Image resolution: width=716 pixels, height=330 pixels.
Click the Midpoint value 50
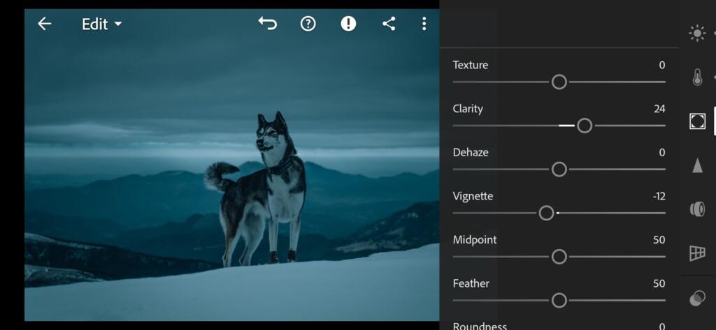pos(659,240)
